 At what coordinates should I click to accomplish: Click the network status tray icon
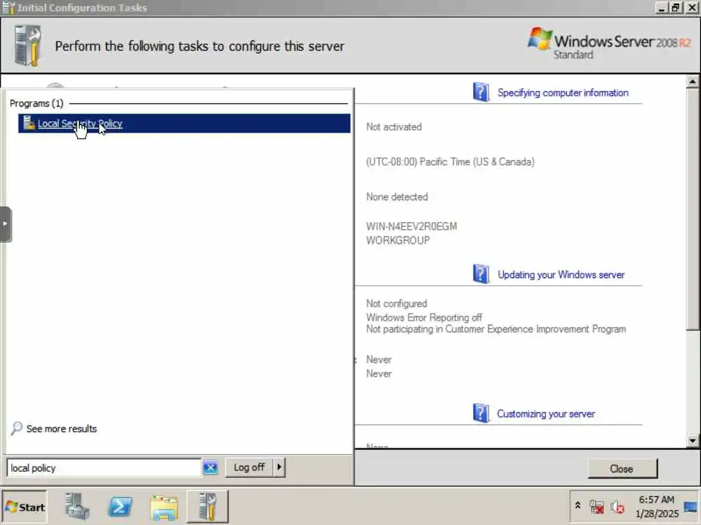coord(596,507)
